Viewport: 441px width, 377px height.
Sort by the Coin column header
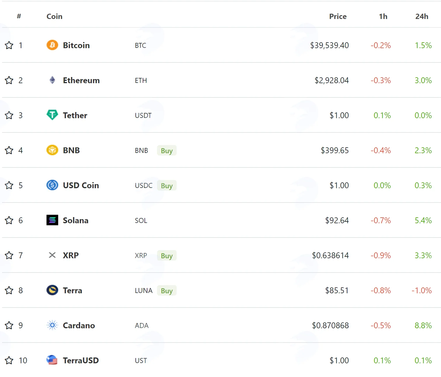pos(54,16)
